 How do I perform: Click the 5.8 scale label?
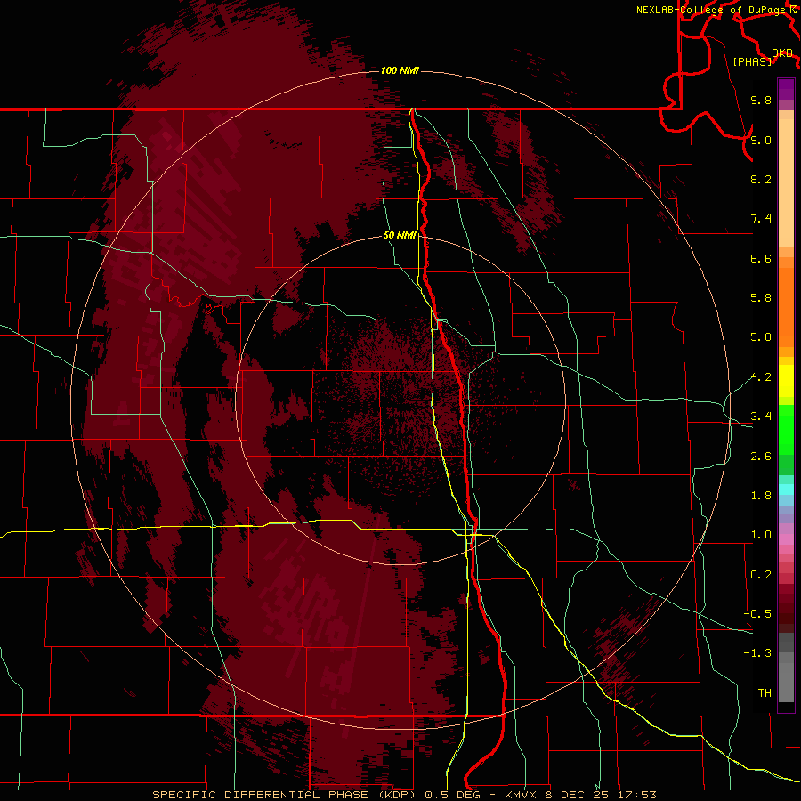pyautogui.click(x=761, y=298)
